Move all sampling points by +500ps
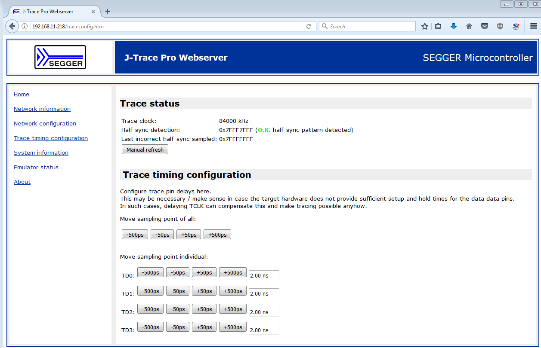This screenshot has width=541, height=348. pyautogui.click(x=217, y=235)
